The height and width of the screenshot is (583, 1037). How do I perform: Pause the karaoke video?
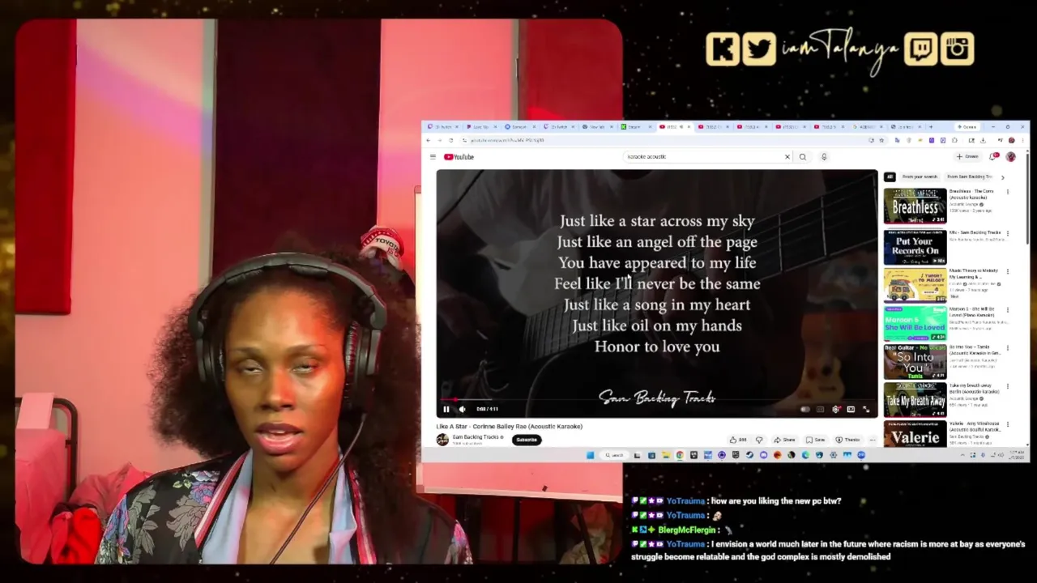(446, 409)
